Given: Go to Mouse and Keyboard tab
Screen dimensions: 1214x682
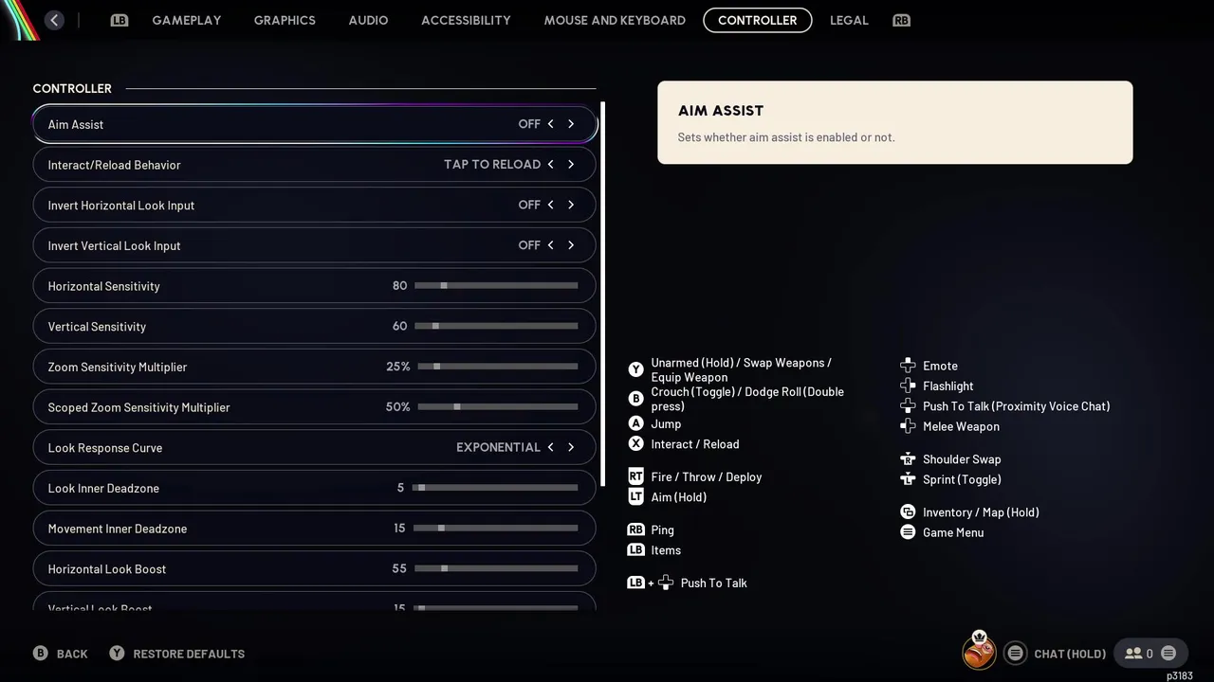Looking at the screenshot, I should coord(615,20).
